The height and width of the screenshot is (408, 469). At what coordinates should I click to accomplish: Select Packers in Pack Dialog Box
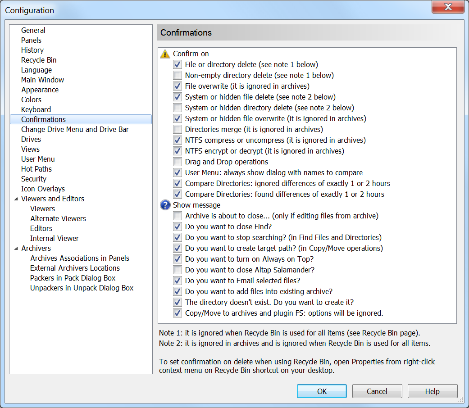(x=73, y=278)
